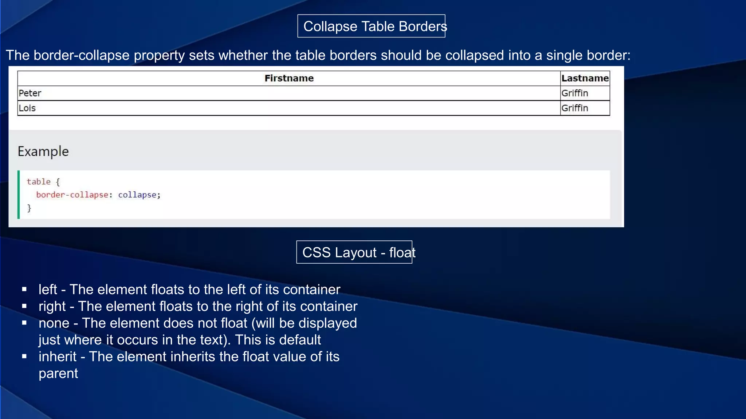
Task: Click the right float bullet item
Action: 198,306
